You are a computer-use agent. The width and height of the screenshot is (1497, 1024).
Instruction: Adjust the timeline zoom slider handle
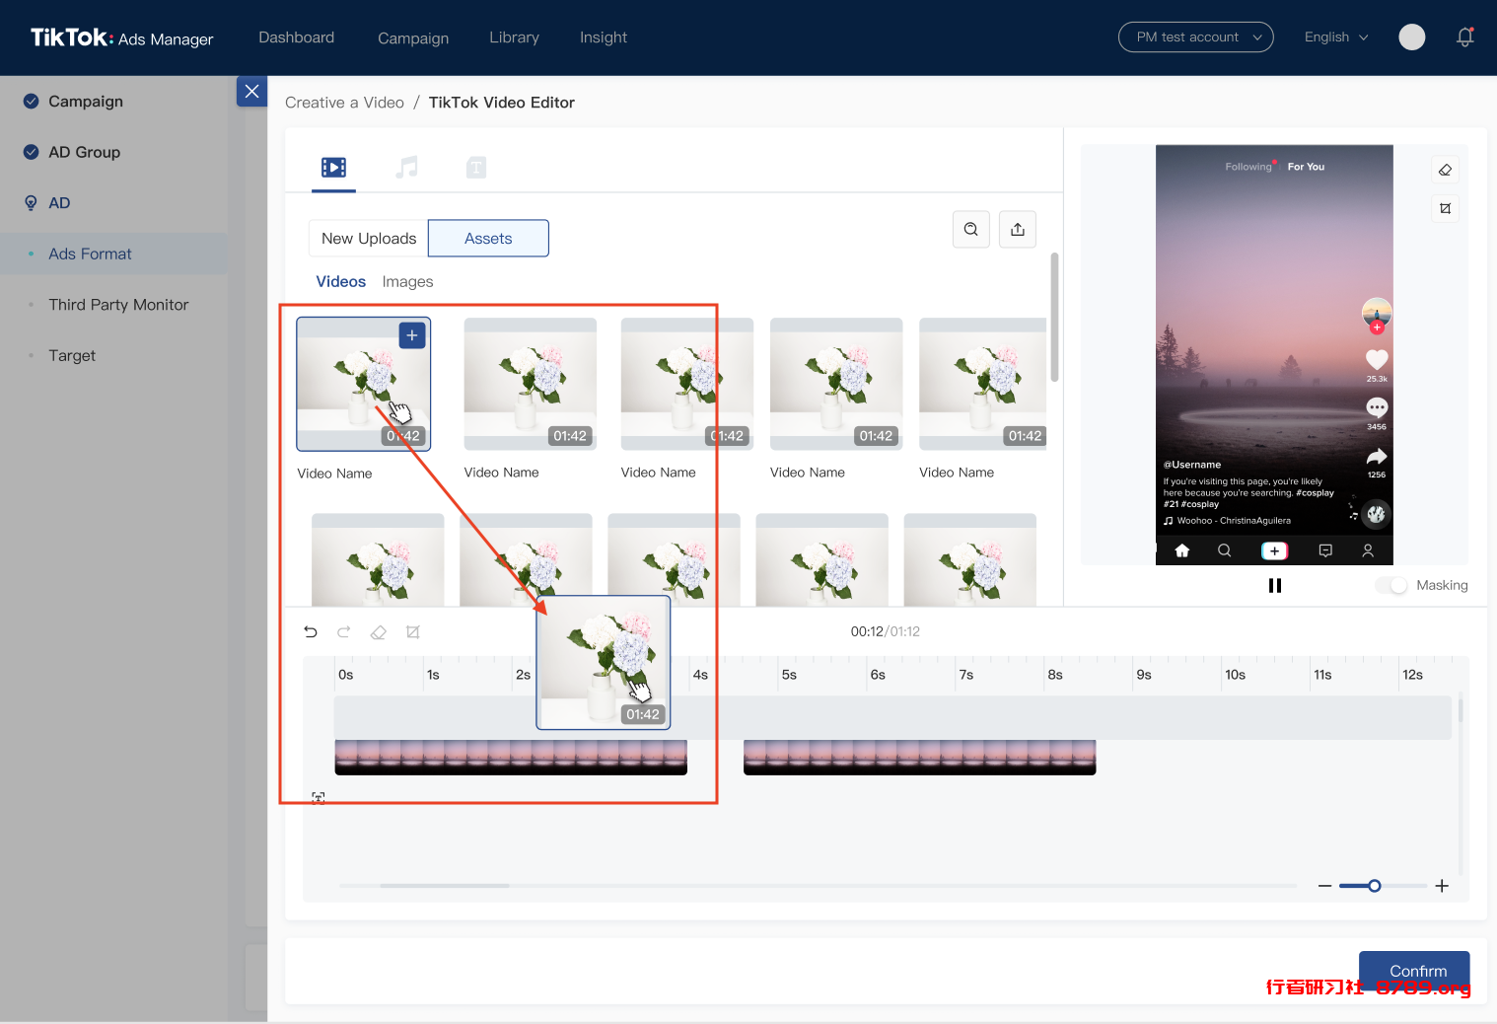[x=1374, y=886]
